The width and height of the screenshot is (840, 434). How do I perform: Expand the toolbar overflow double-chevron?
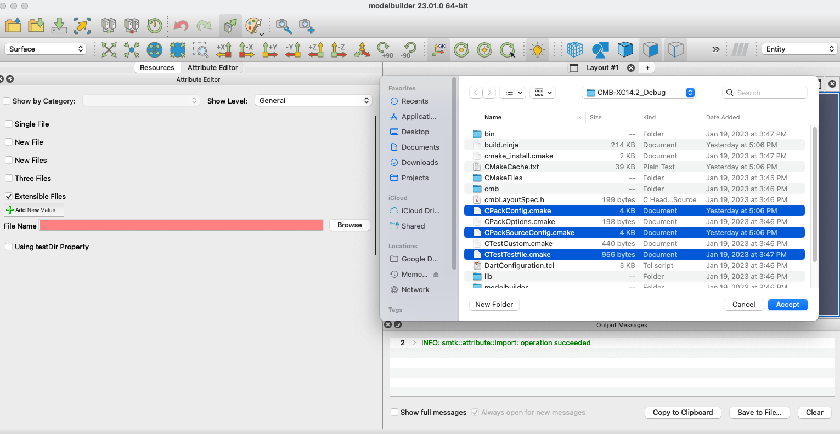[x=715, y=49]
